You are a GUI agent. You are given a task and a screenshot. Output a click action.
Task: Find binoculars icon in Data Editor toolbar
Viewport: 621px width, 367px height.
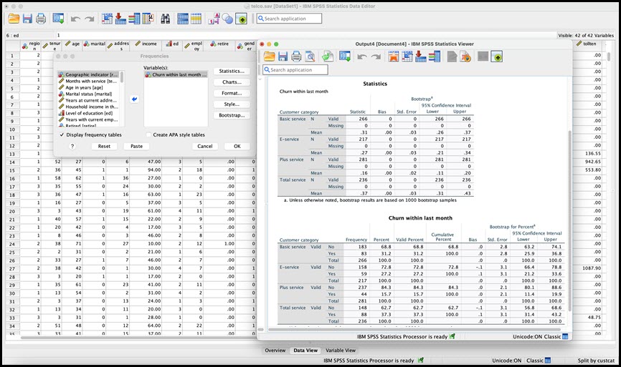click(166, 19)
